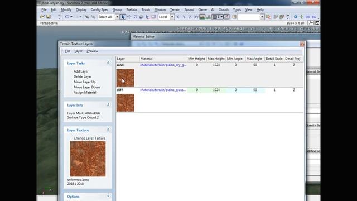This screenshot has height=201, width=357.
Task: Click the cliff layer Max Height value 1024
Action: pyautogui.click(x=216, y=90)
